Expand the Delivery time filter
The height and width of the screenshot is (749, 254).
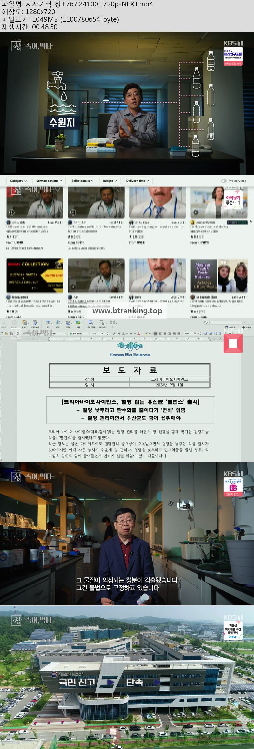(137, 181)
